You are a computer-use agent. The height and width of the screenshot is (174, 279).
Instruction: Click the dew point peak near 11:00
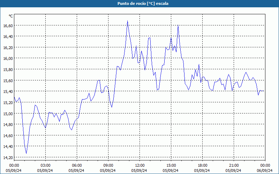127,21
